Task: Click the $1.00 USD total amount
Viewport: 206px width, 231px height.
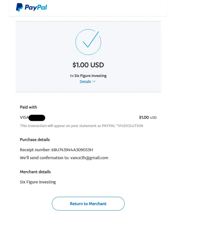Action: point(88,65)
